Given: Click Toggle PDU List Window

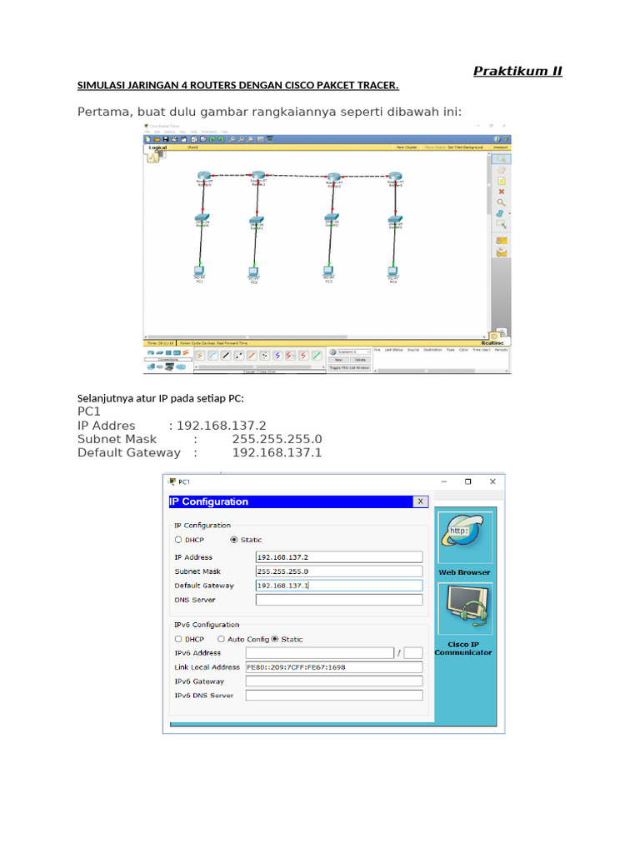Looking at the screenshot, I should (349, 368).
